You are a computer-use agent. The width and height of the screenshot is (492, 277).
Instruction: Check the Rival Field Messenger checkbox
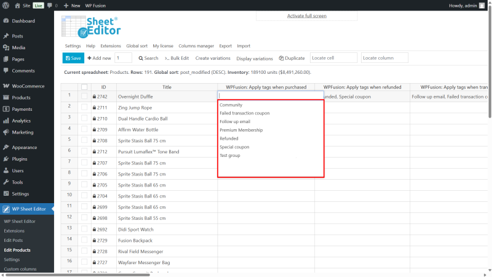click(84, 251)
